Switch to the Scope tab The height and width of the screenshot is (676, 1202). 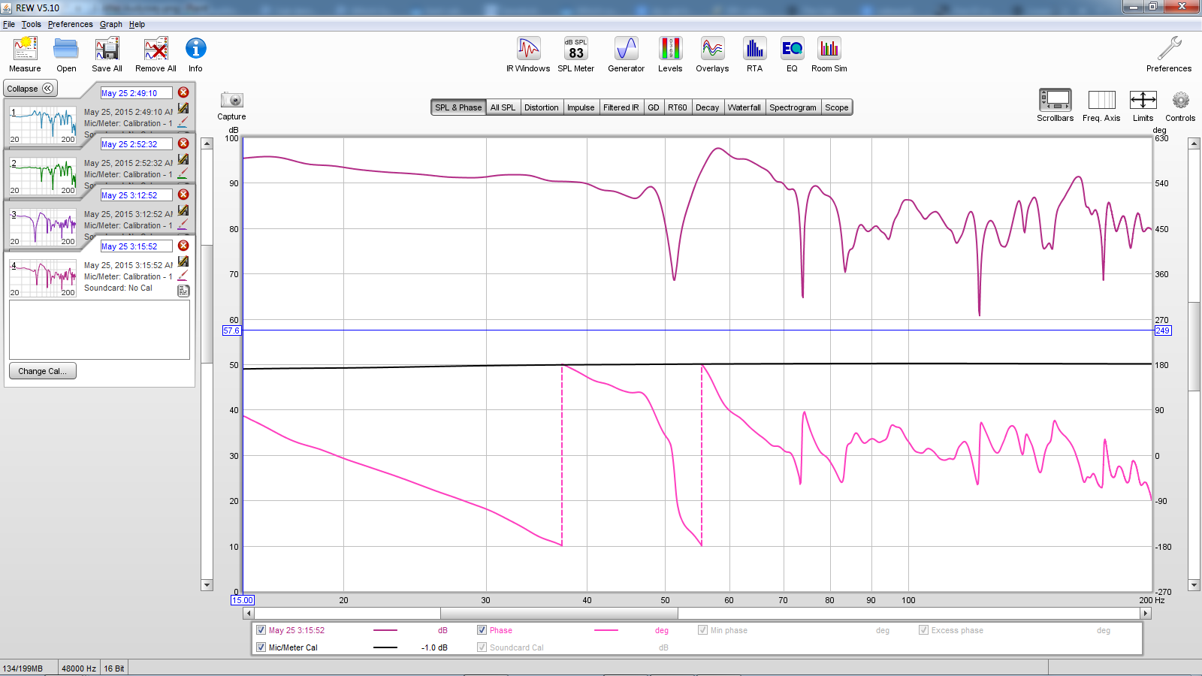click(x=837, y=107)
